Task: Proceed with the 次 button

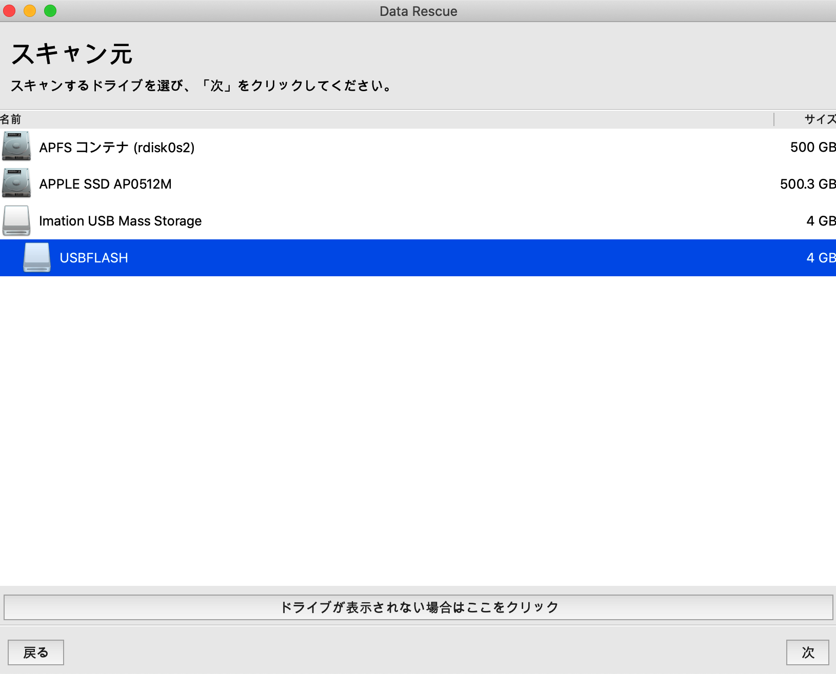Action: (x=808, y=652)
